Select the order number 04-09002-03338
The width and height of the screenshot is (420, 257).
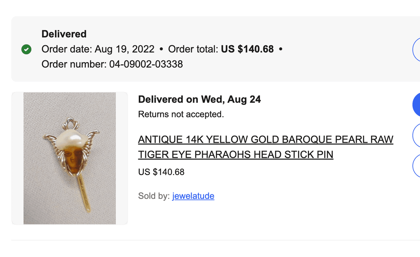146,64
